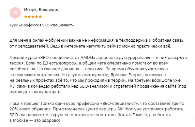Click the «Курс» label before the link

tap(14, 25)
